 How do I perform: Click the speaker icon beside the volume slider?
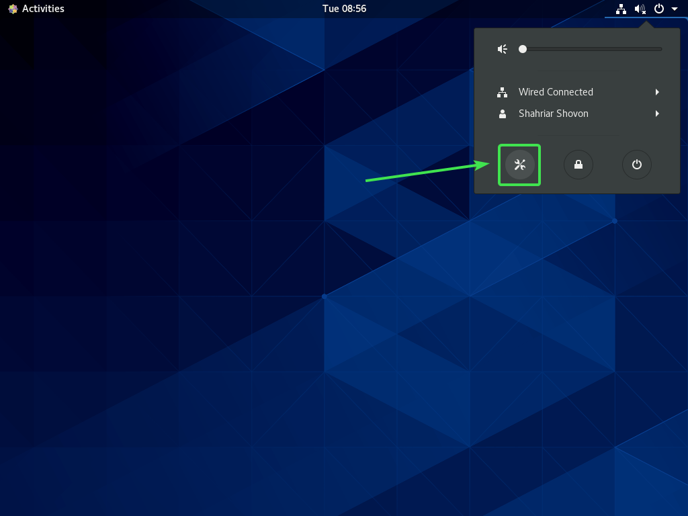click(502, 49)
